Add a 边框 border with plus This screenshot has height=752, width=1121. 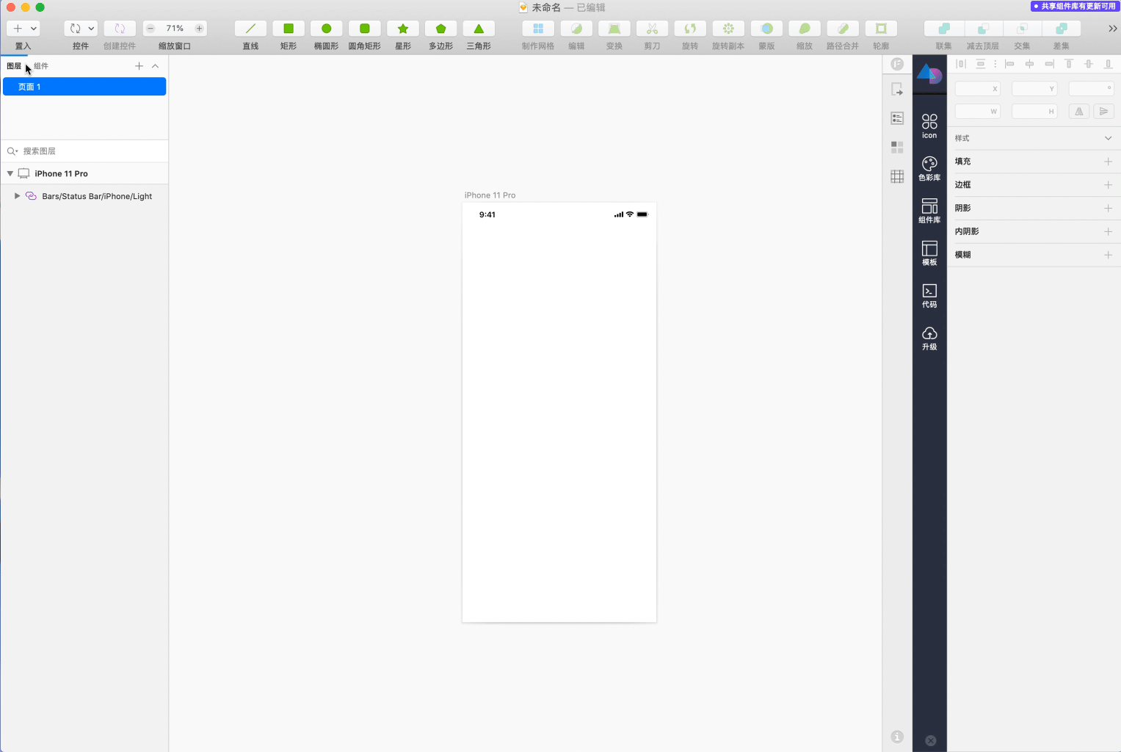[1109, 185]
